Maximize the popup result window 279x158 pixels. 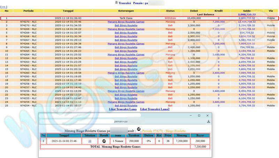[x=199, y=115]
